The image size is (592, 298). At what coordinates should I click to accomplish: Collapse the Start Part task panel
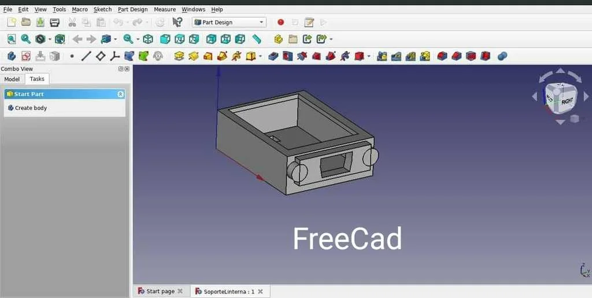120,94
